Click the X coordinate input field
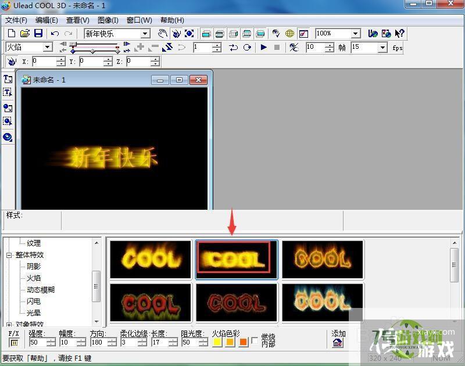The height and width of the screenshot is (366, 465). [44, 62]
